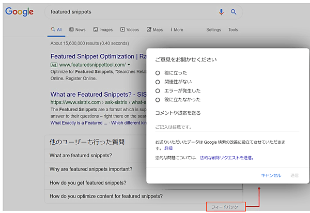Select the 関連性がない radio option
The height and width of the screenshot is (213, 310).
[x=158, y=82]
